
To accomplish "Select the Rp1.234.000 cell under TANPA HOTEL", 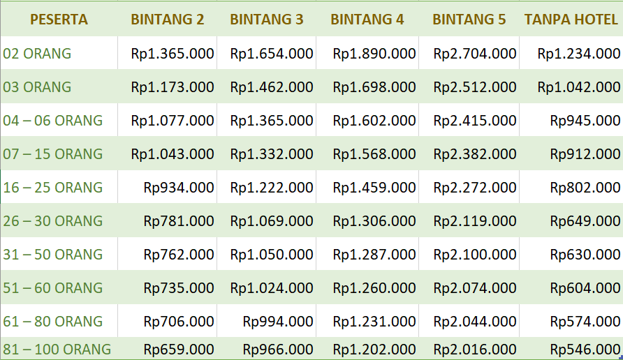I will [579, 53].
